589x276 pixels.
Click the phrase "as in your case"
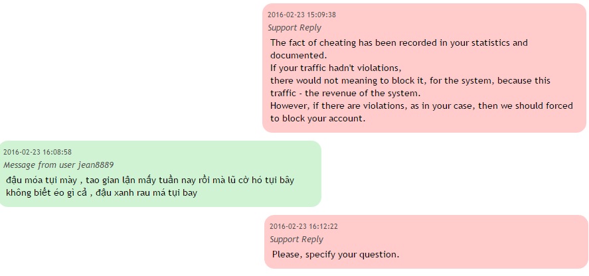click(x=465, y=106)
